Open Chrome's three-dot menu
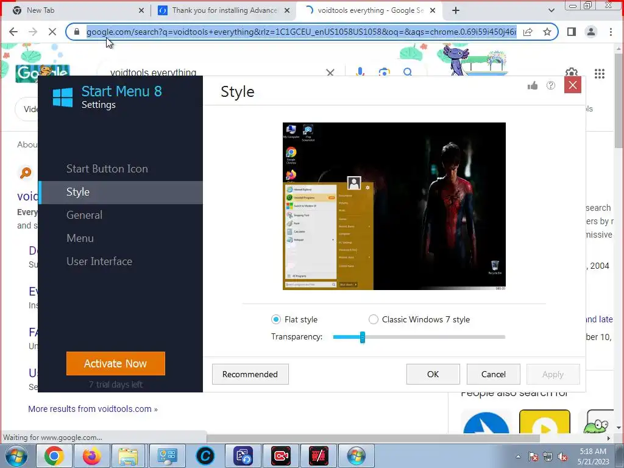Screen dimensions: 624x468 (611, 32)
